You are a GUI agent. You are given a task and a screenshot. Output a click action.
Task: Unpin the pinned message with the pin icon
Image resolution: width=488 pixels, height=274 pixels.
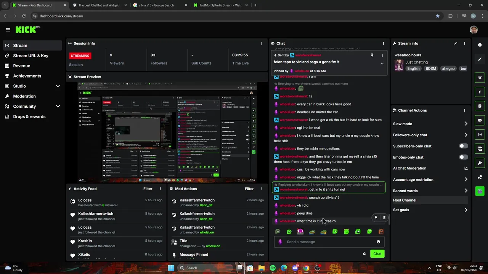point(372,55)
